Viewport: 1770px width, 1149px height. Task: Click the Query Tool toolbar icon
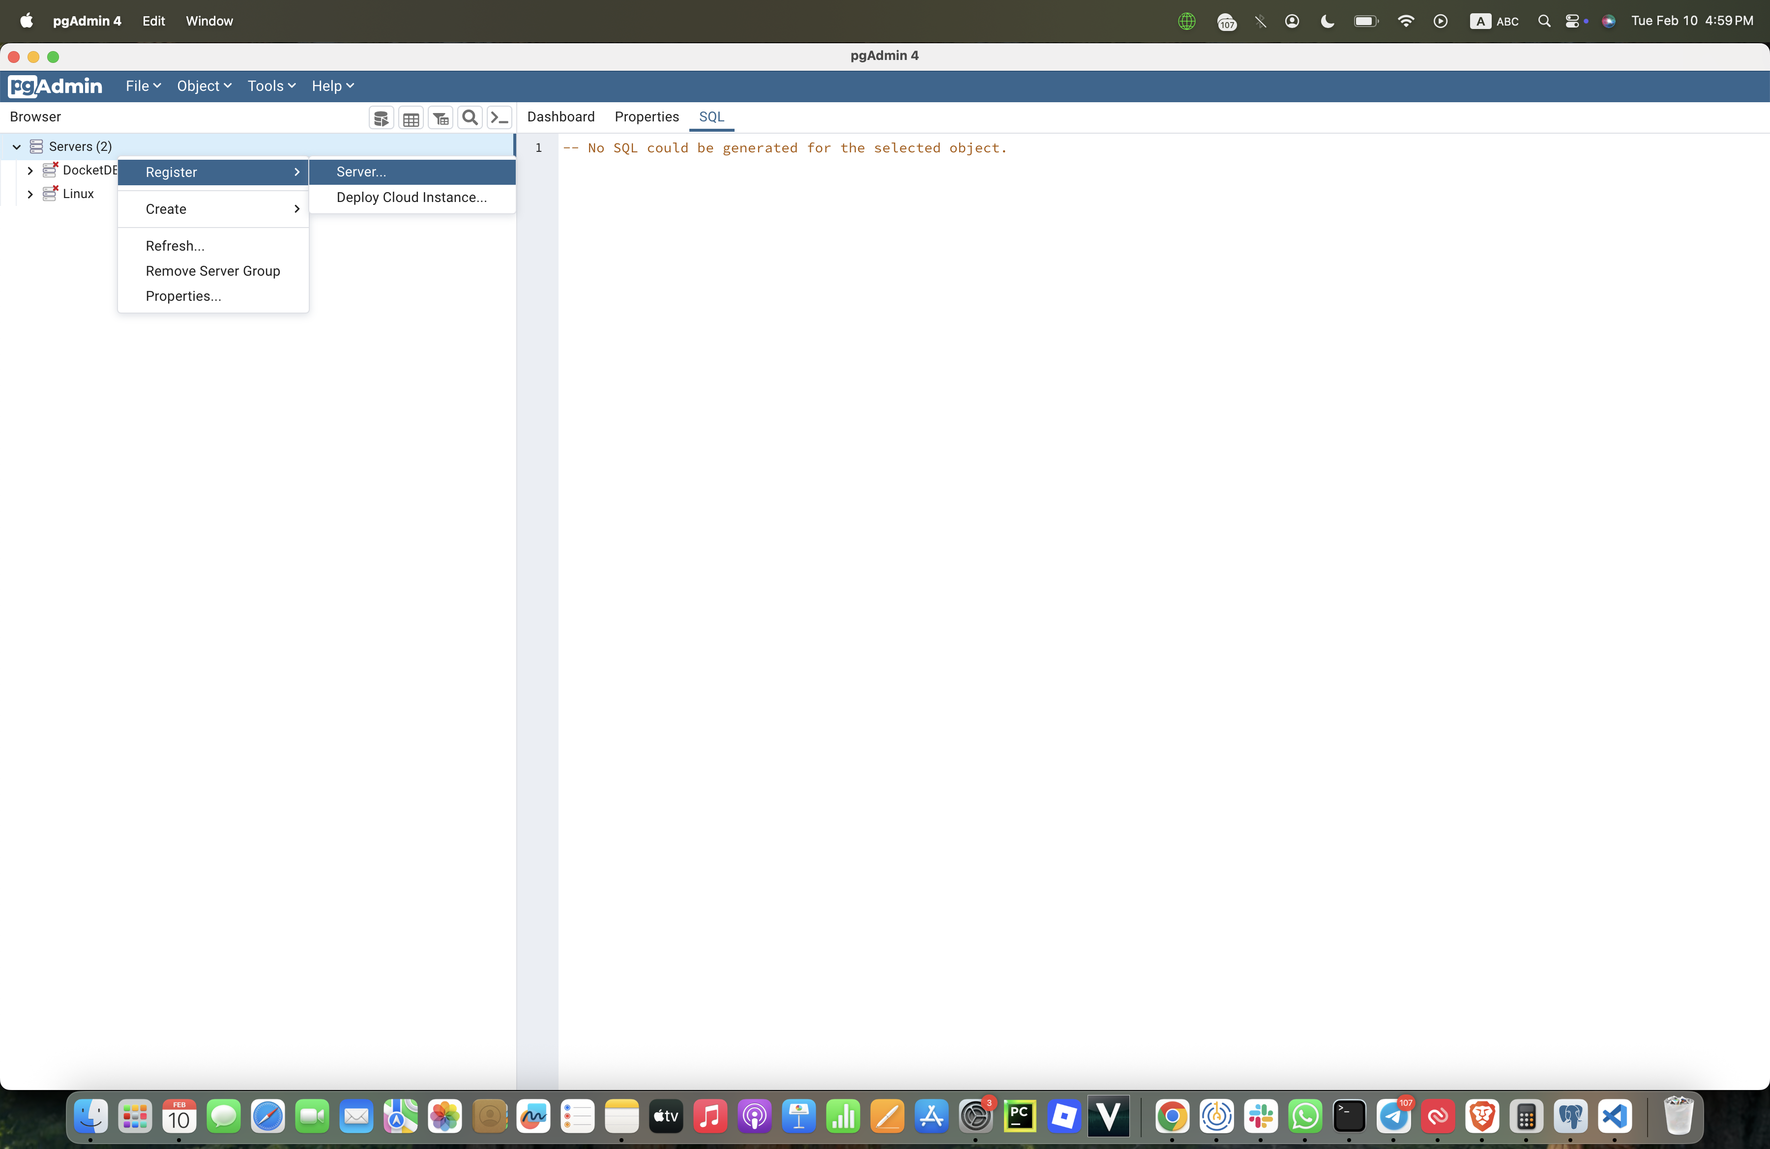pos(381,117)
